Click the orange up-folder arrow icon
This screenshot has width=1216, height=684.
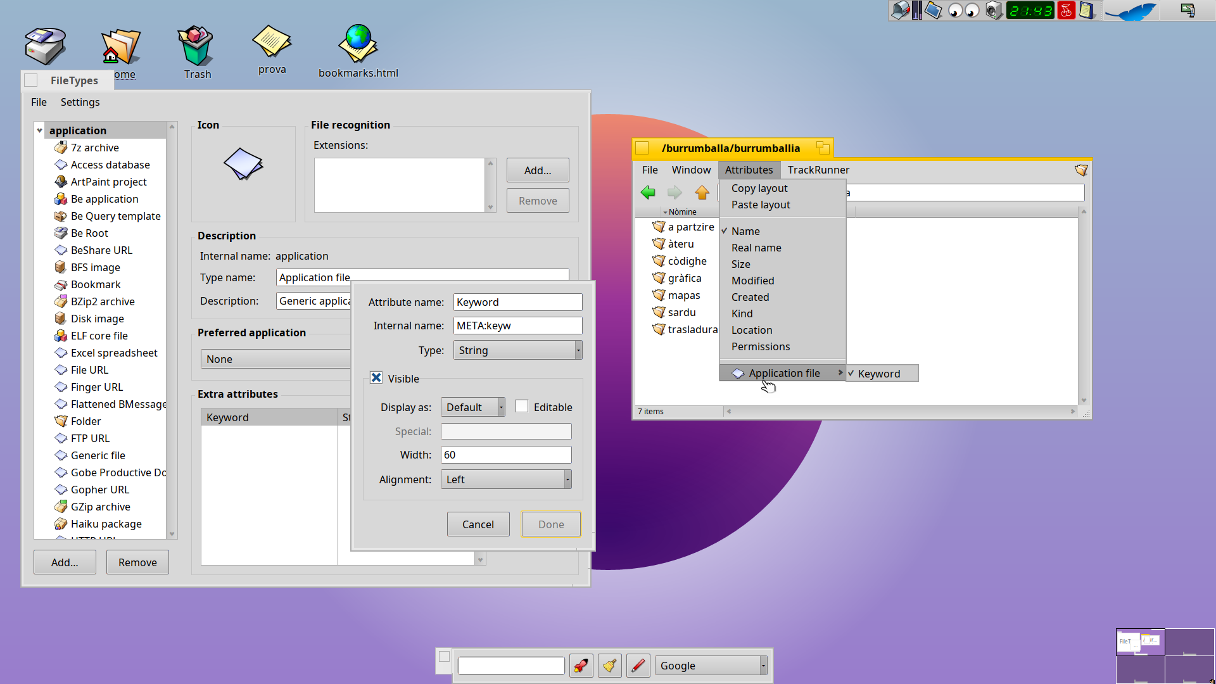pos(702,192)
